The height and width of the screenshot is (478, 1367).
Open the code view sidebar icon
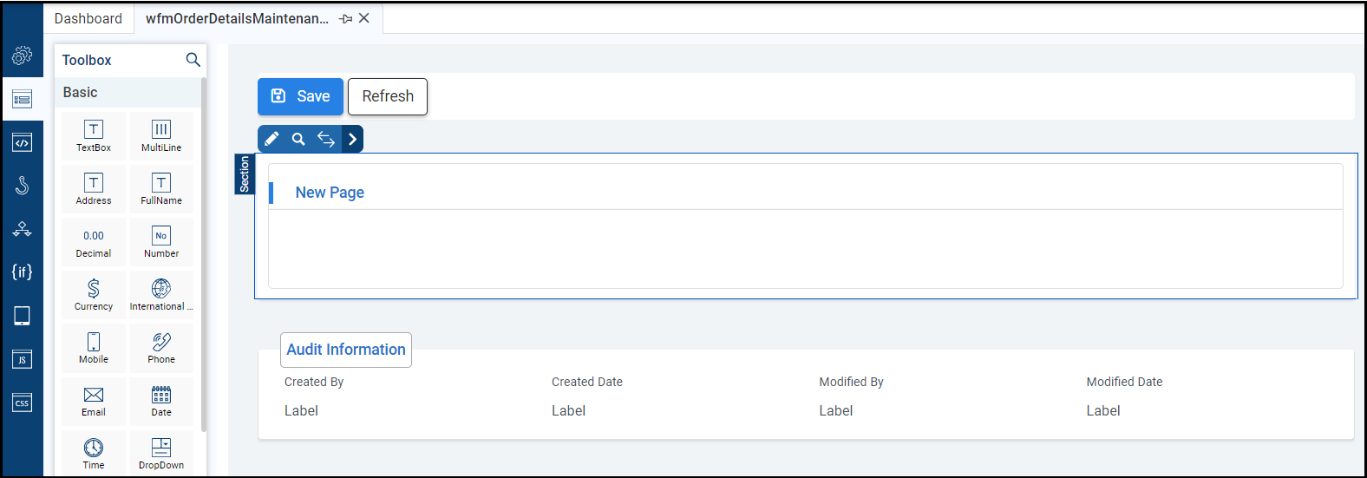click(22, 142)
